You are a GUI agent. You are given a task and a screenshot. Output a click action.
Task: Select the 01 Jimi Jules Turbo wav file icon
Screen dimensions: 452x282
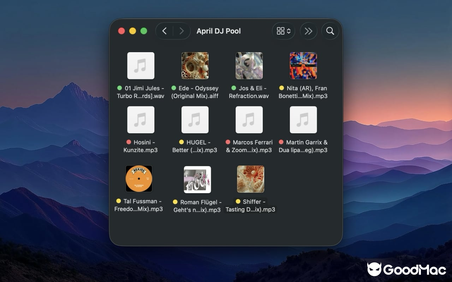point(141,65)
